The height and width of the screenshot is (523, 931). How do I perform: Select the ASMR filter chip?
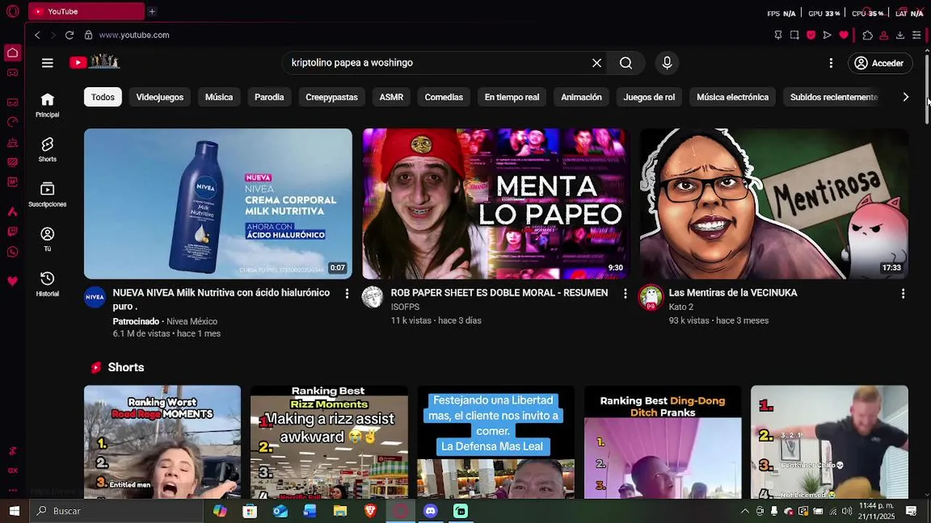pyautogui.click(x=391, y=97)
